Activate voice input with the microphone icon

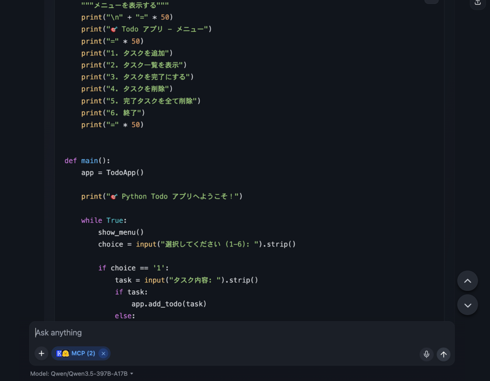[426, 354]
